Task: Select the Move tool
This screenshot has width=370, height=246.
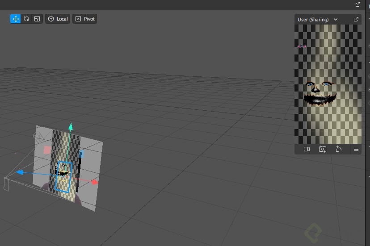Action: click(16, 19)
